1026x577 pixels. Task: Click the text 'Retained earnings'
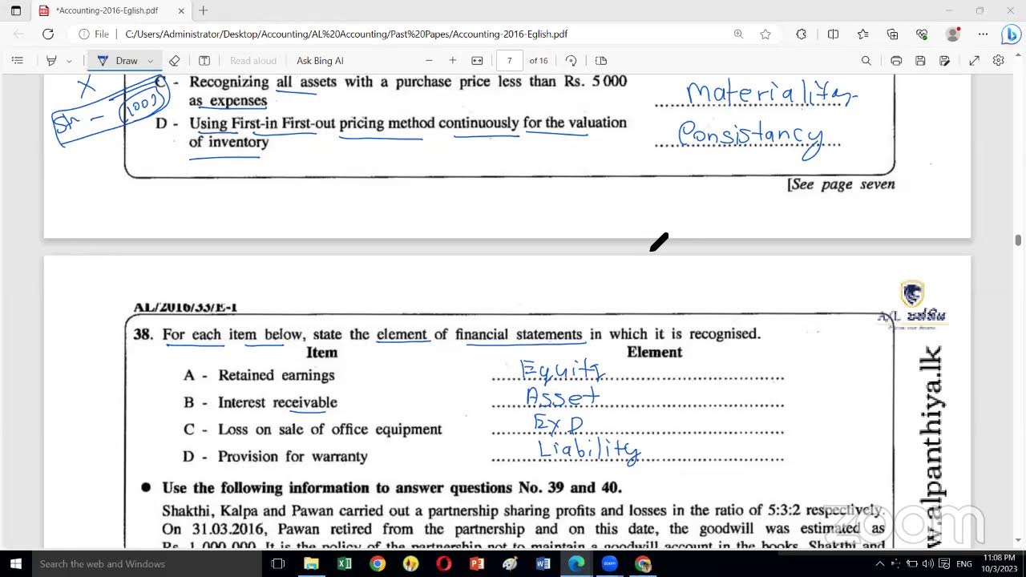[x=277, y=375]
